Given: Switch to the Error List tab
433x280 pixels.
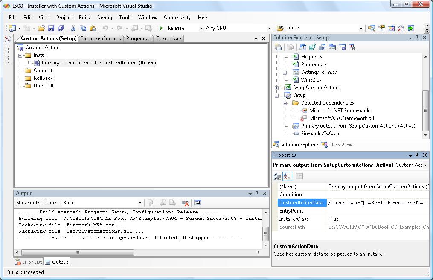Looking at the screenshot, I should coord(29,262).
